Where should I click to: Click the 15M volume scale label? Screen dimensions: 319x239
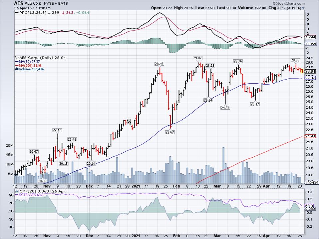click(x=10, y=155)
